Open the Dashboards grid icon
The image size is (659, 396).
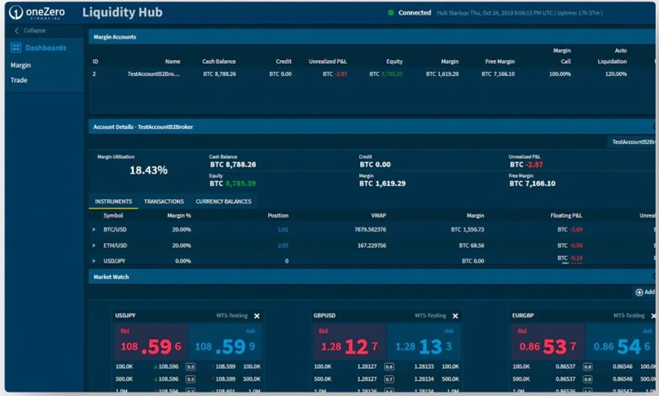[16, 47]
